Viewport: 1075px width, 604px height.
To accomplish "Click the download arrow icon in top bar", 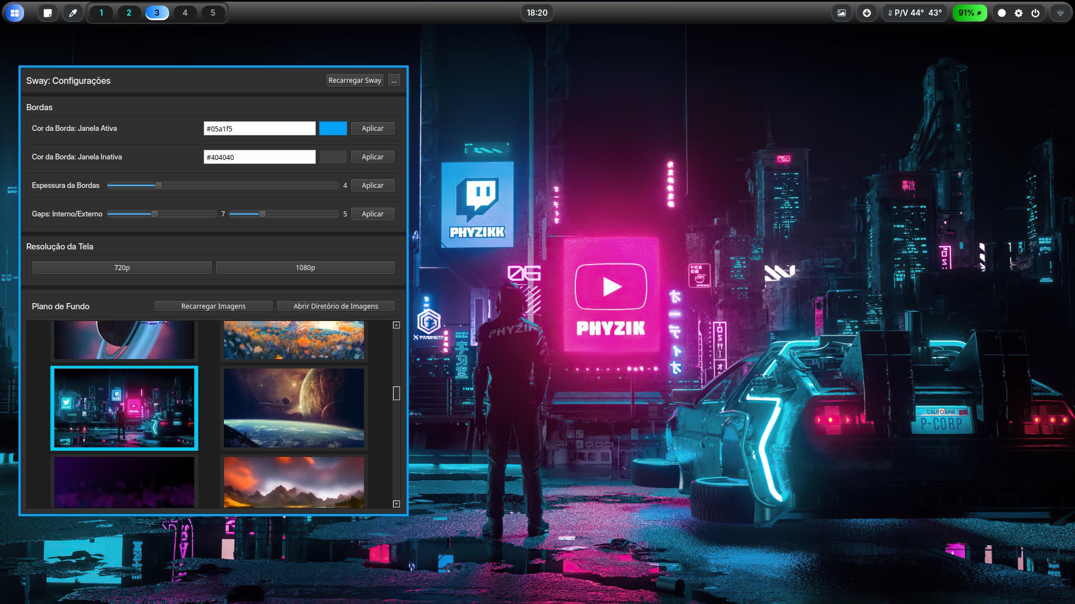I will (867, 13).
